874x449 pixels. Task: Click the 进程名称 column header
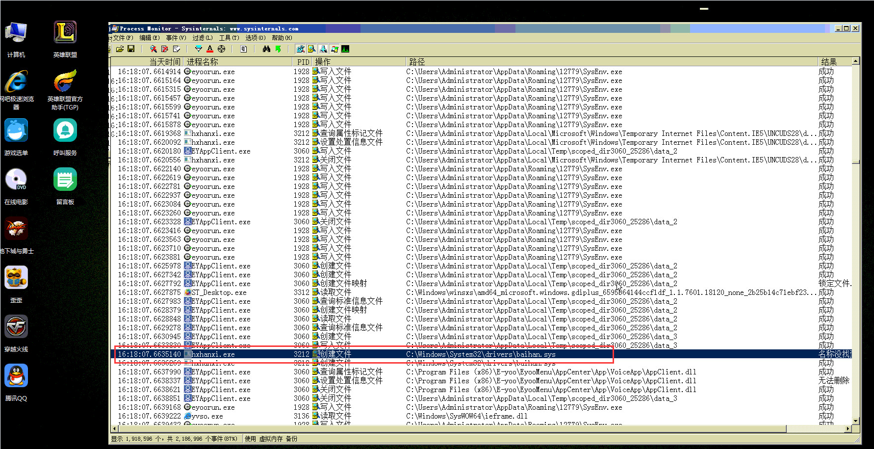[238, 62]
